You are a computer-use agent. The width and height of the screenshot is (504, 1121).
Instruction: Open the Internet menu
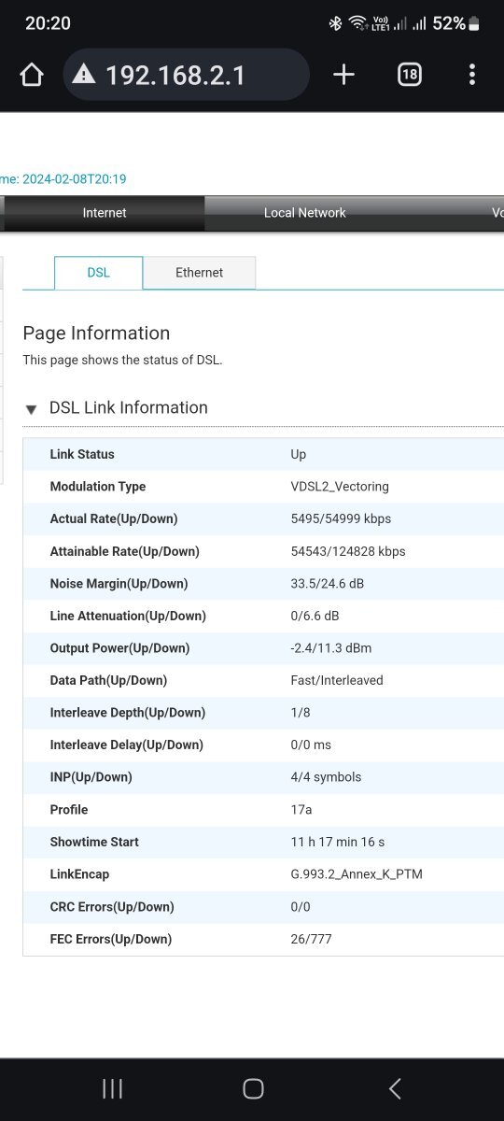point(104,213)
